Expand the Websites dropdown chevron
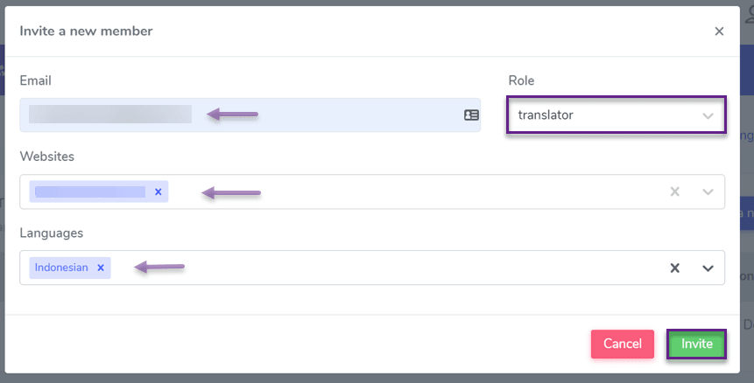 click(x=708, y=192)
